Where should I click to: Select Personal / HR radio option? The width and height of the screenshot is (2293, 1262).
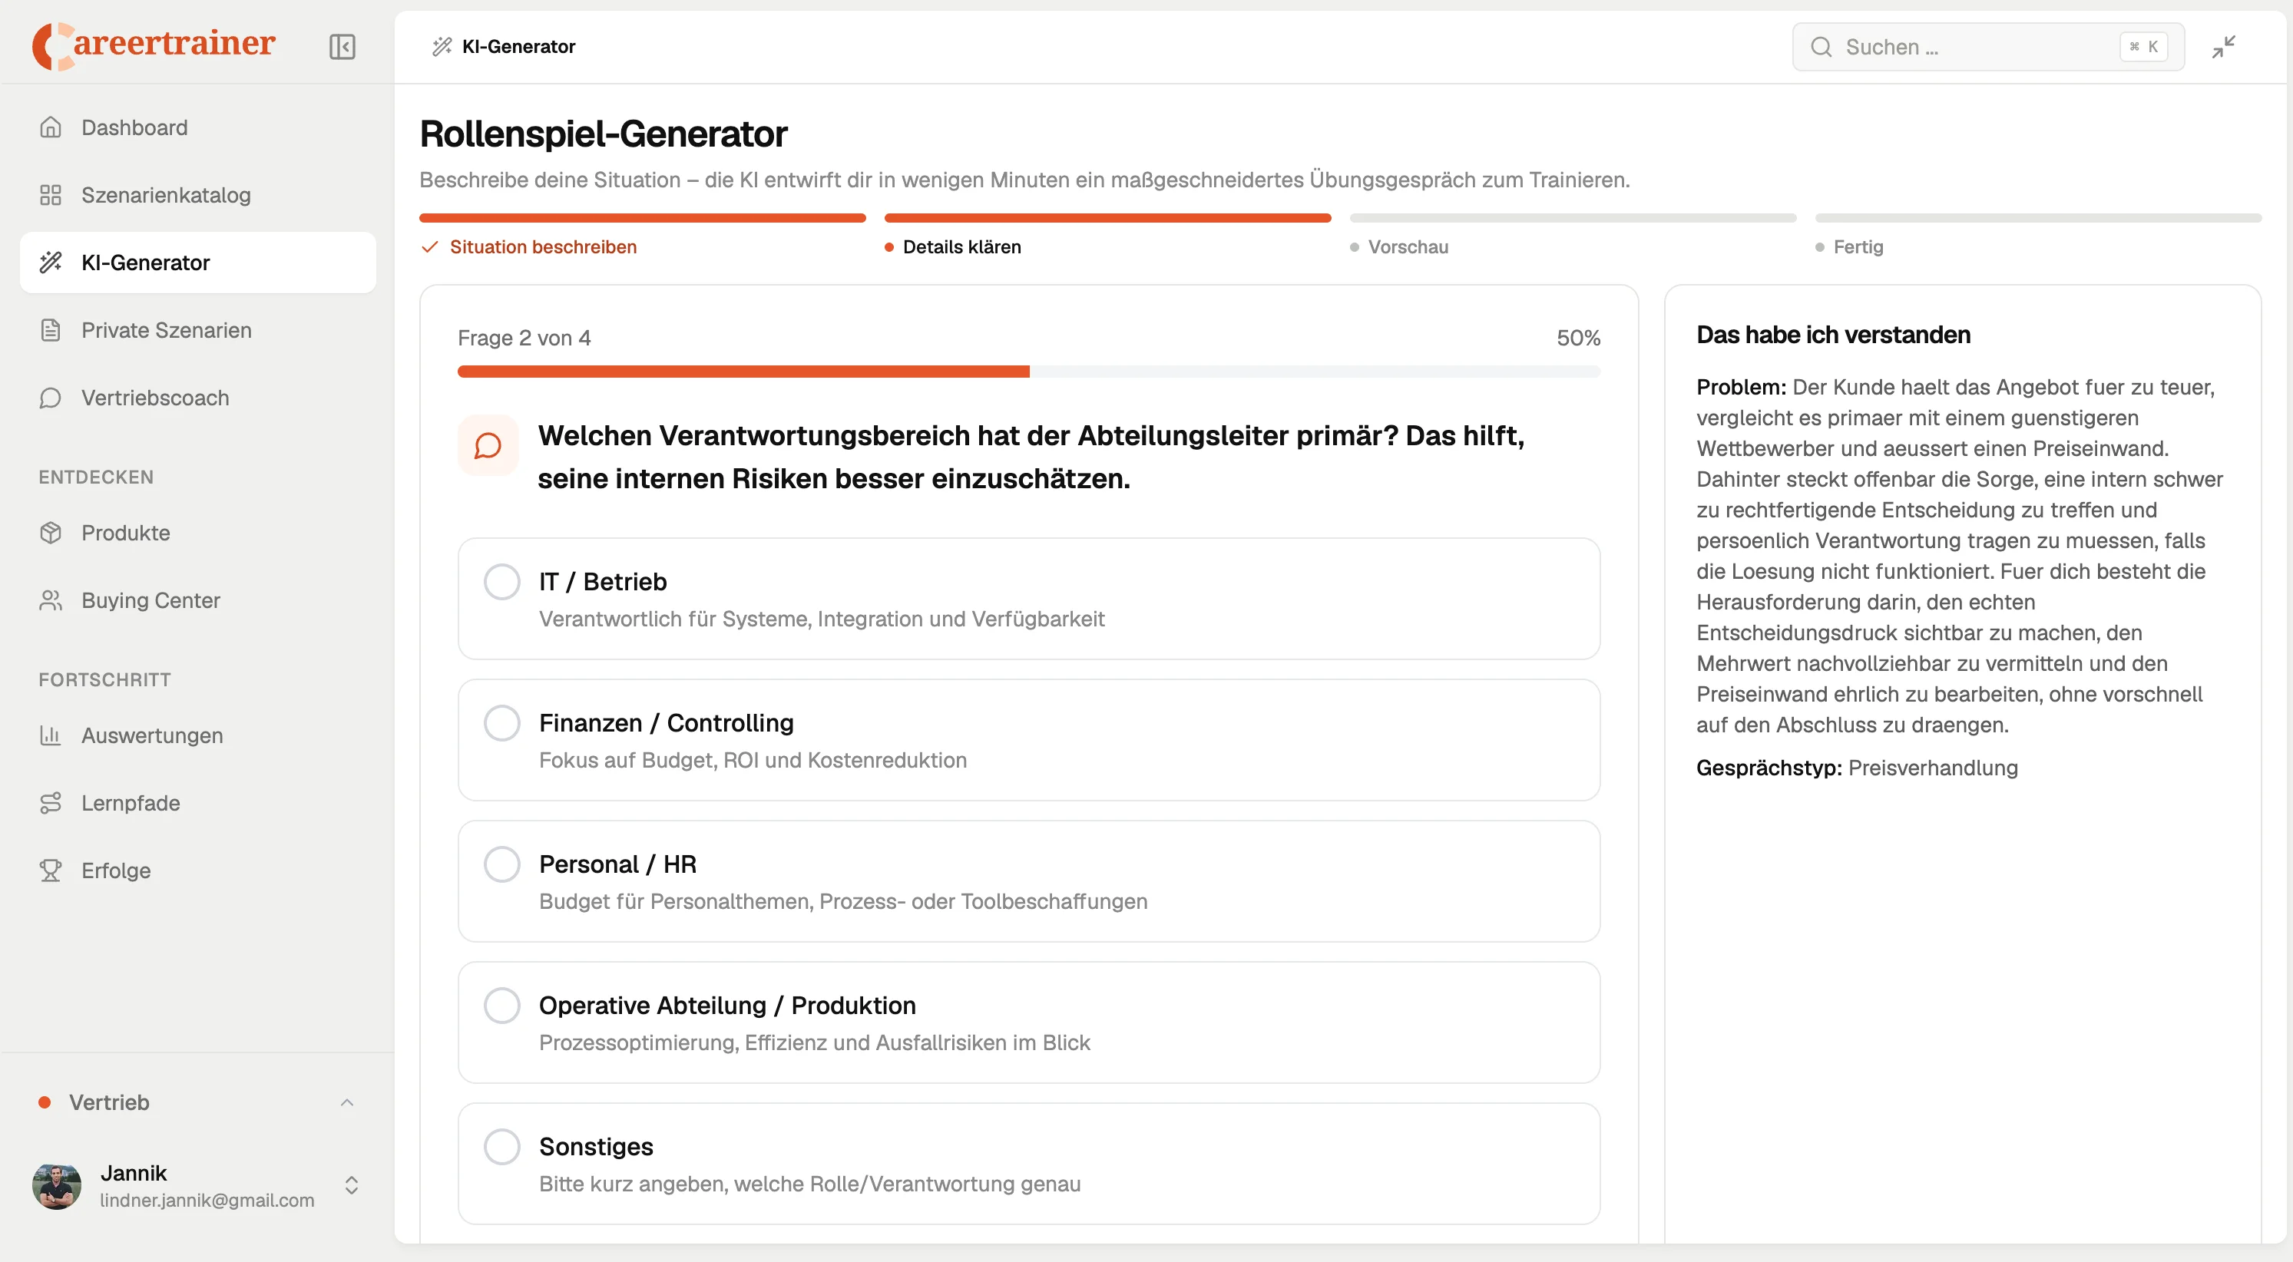tap(502, 864)
